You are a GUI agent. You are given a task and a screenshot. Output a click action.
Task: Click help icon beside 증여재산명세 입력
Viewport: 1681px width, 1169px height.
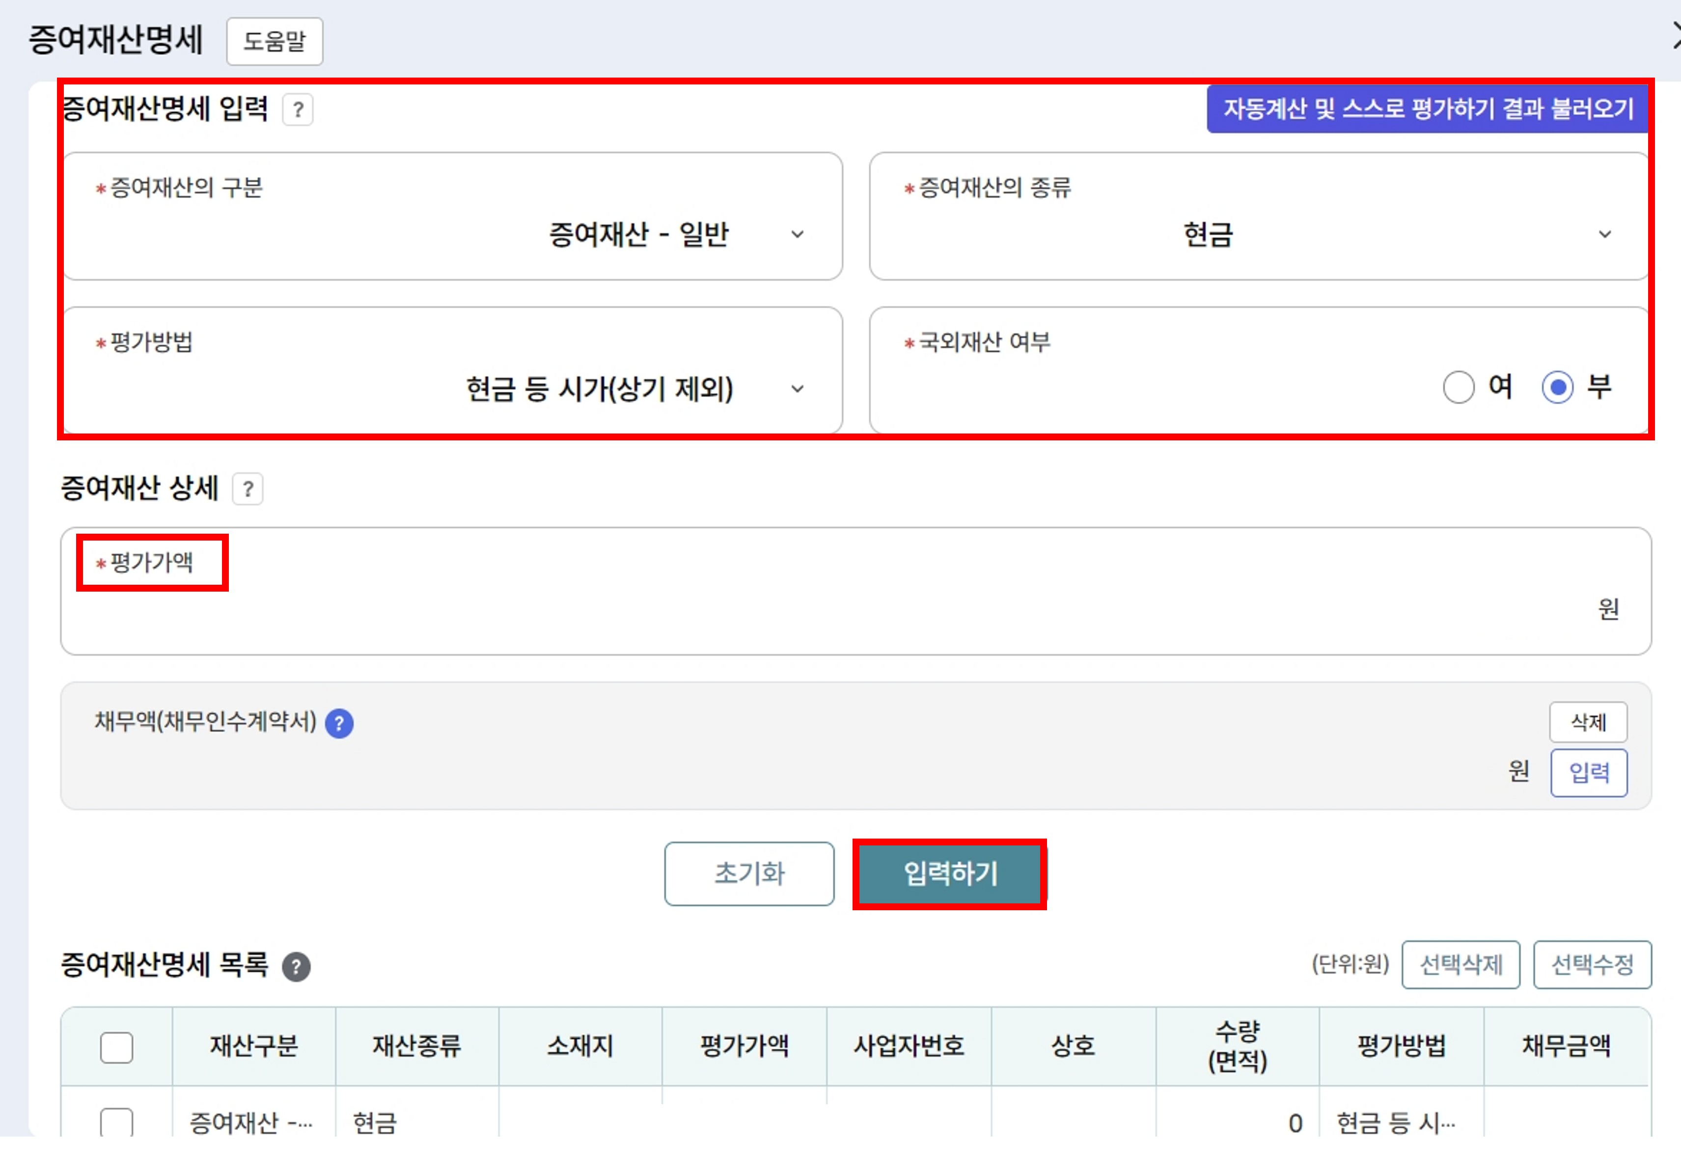click(x=297, y=110)
